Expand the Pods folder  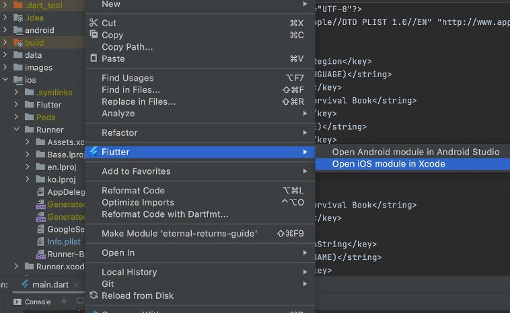click(17, 118)
